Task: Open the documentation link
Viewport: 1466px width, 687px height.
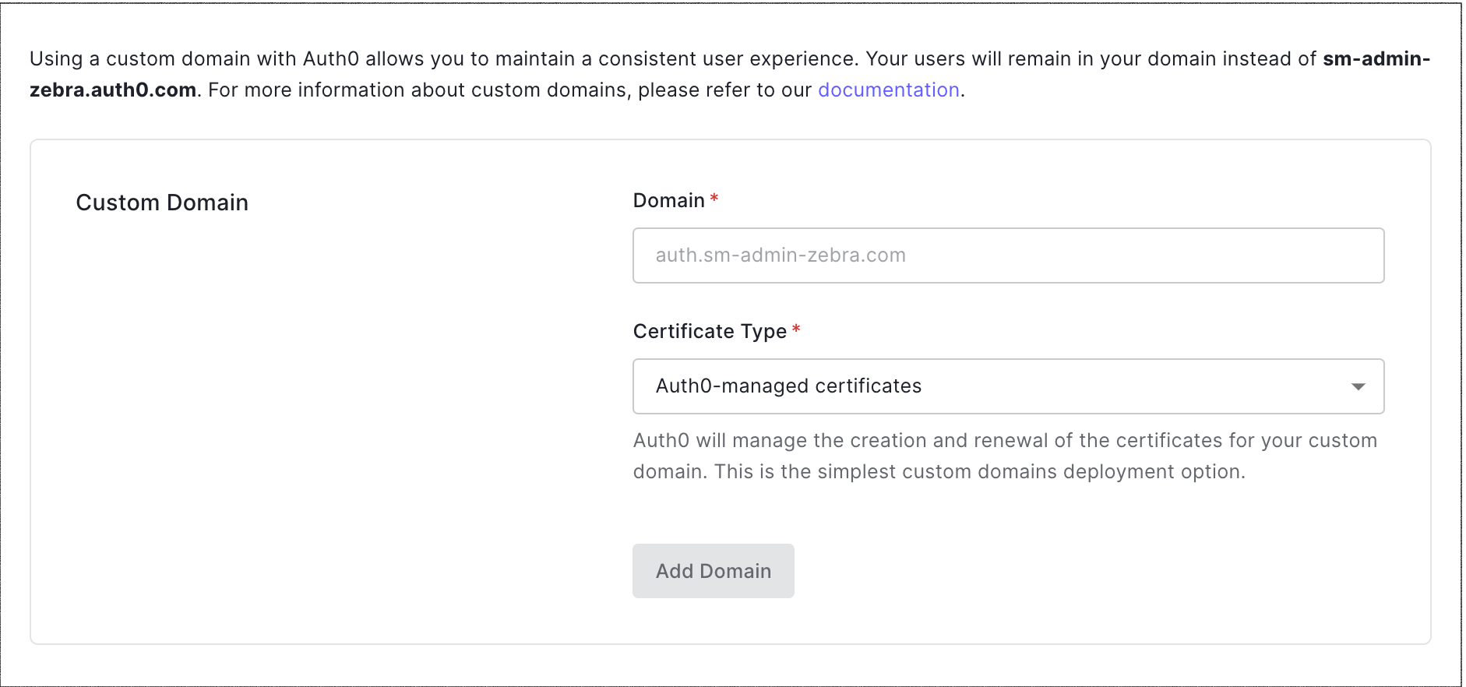Action: pyautogui.click(x=888, y=90)
